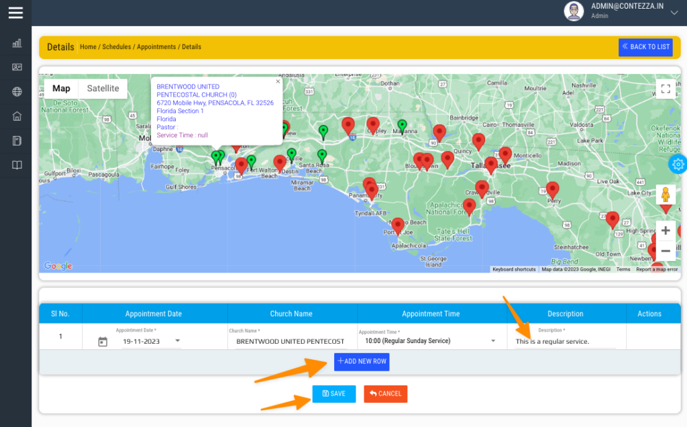Expand the Appointment Date dropdown
Viewport: 687px width, 427px height.
(177, 340)
